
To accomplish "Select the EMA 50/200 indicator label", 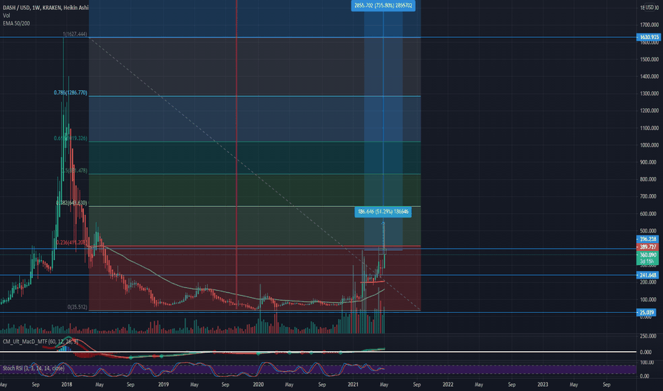I will coord(16,23).
